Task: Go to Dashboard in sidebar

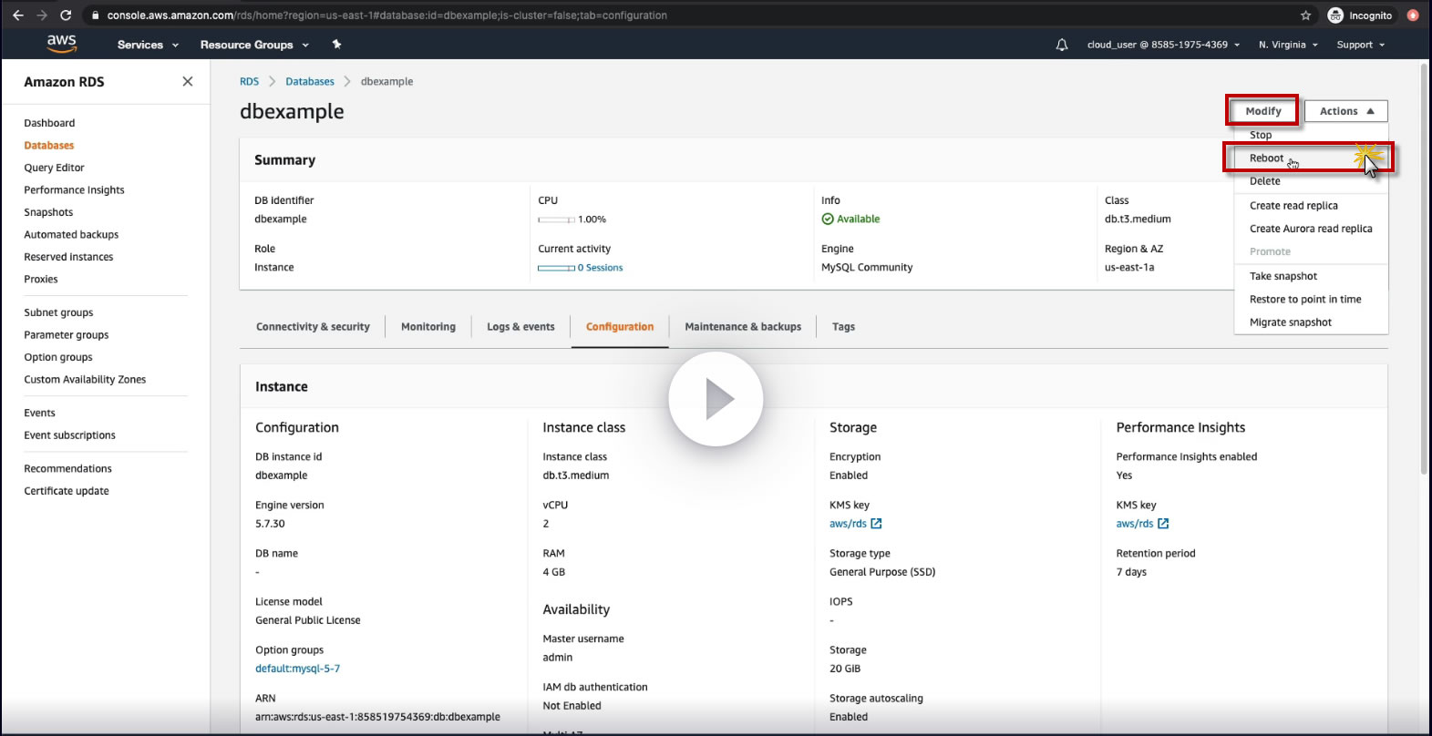Action: (49, 123)
